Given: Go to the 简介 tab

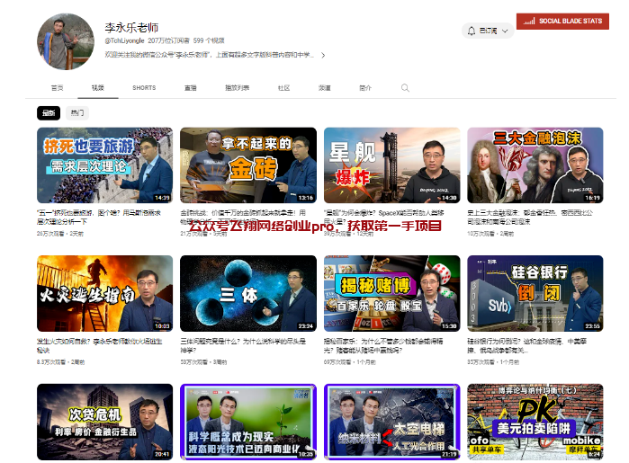Looking at the screenshot, I should click(365, 88).
